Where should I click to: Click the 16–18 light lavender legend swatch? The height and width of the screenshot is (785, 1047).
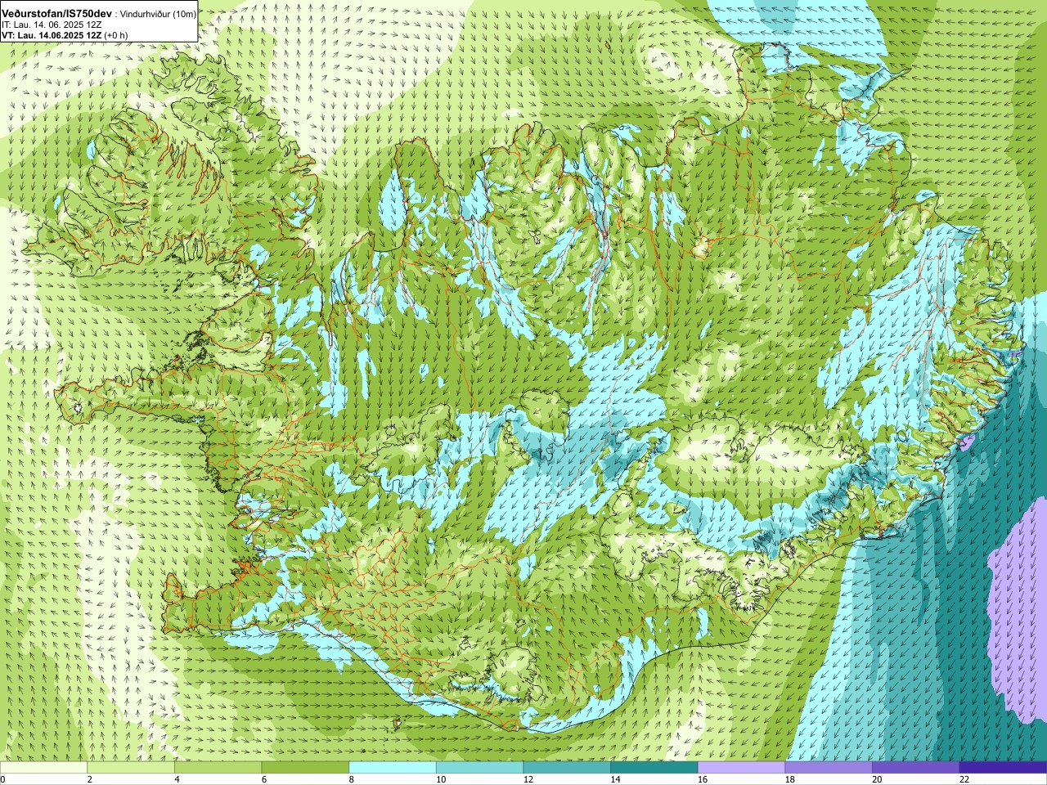pos(741,768)
